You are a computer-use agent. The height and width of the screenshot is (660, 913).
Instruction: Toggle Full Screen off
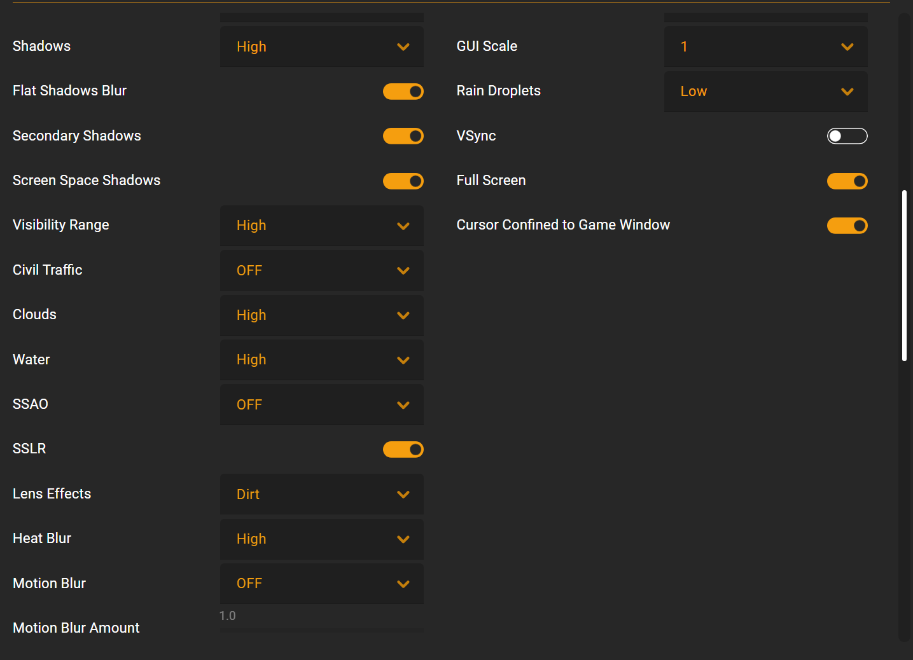click(847, 181)
